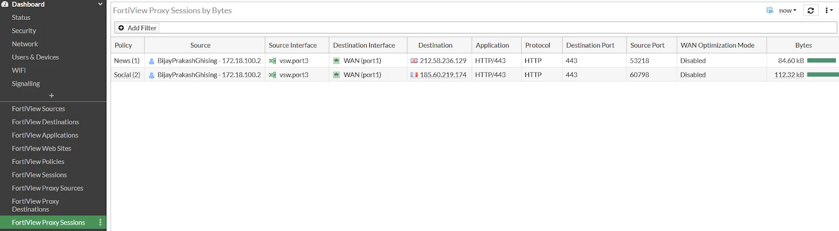Click vsw.port3 interface icon in News row
839x231 pixels.
click(272, 61)
